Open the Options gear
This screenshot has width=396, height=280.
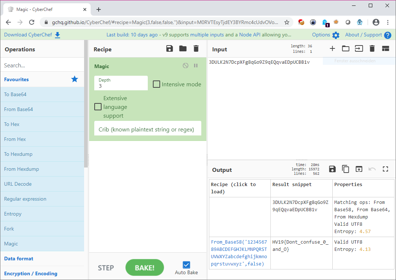pos(336,35)
